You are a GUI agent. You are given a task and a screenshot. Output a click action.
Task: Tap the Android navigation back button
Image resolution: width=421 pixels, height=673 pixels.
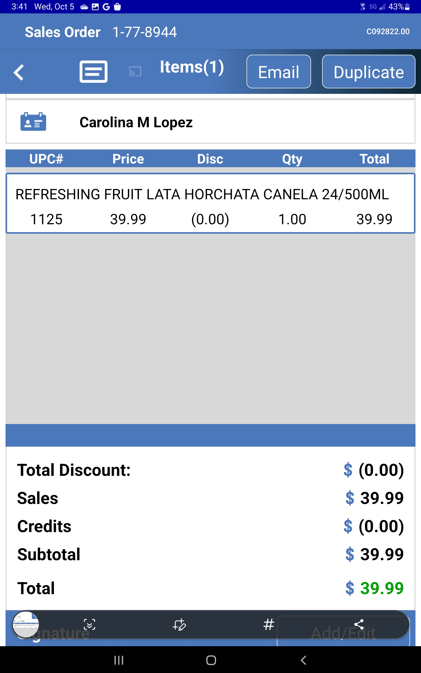[x=303, y=660]
